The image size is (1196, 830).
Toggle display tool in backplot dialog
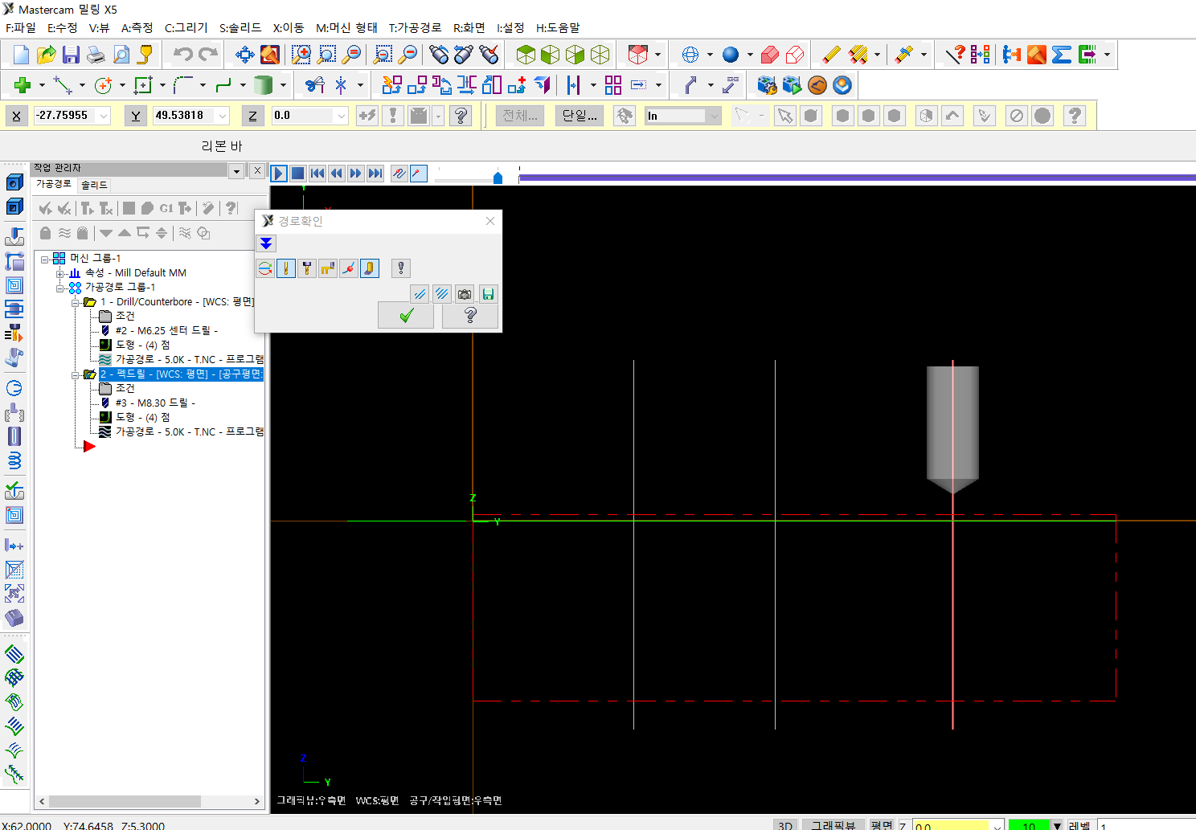pyautogui.click(x=286, y=268)
